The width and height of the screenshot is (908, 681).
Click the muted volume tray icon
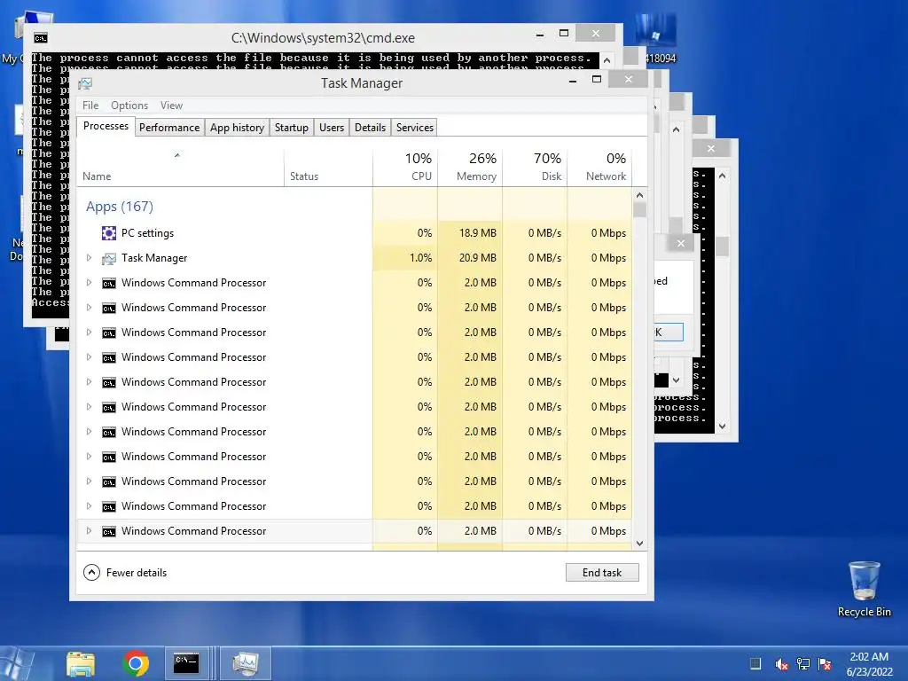point(781,664)
